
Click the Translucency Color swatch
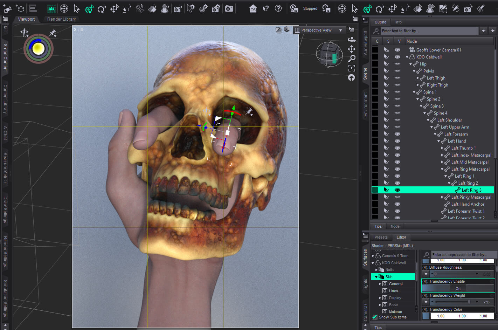click(426, 316)
